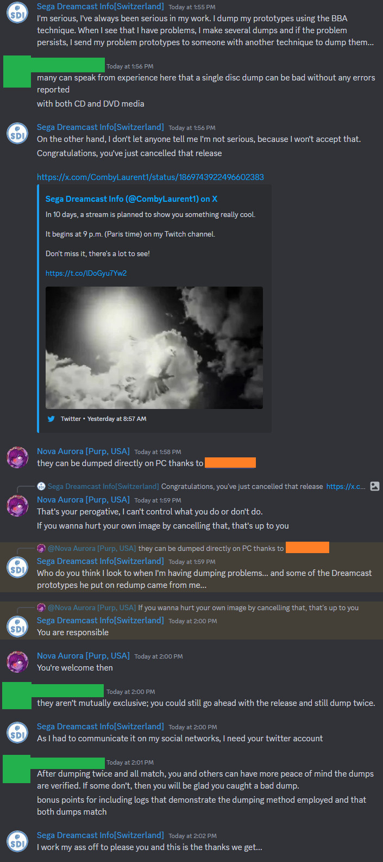Click the Twitter bird icon in the embed footer
The image size is (383, 862).
click(x=51, y=419)
